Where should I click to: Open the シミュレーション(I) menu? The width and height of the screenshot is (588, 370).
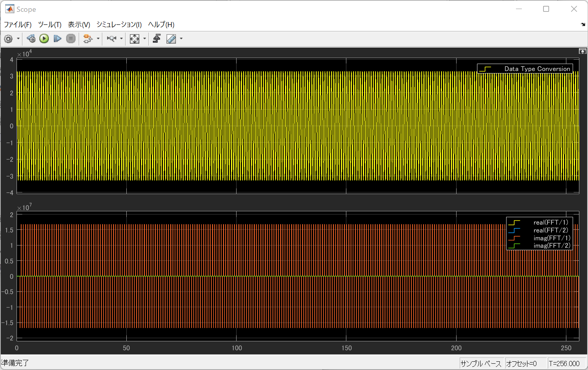point(119,24)
